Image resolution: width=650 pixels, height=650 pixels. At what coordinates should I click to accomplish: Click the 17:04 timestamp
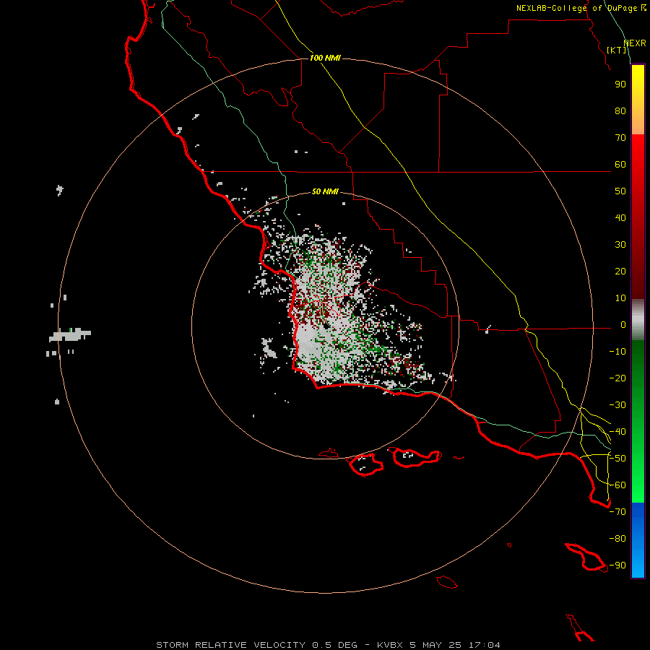tap(485, 645)
